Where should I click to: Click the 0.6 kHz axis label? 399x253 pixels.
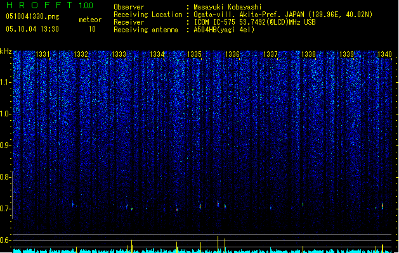pyautogui.click(x=6, y=240)
